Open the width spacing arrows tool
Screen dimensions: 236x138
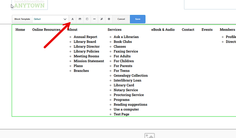94,19
